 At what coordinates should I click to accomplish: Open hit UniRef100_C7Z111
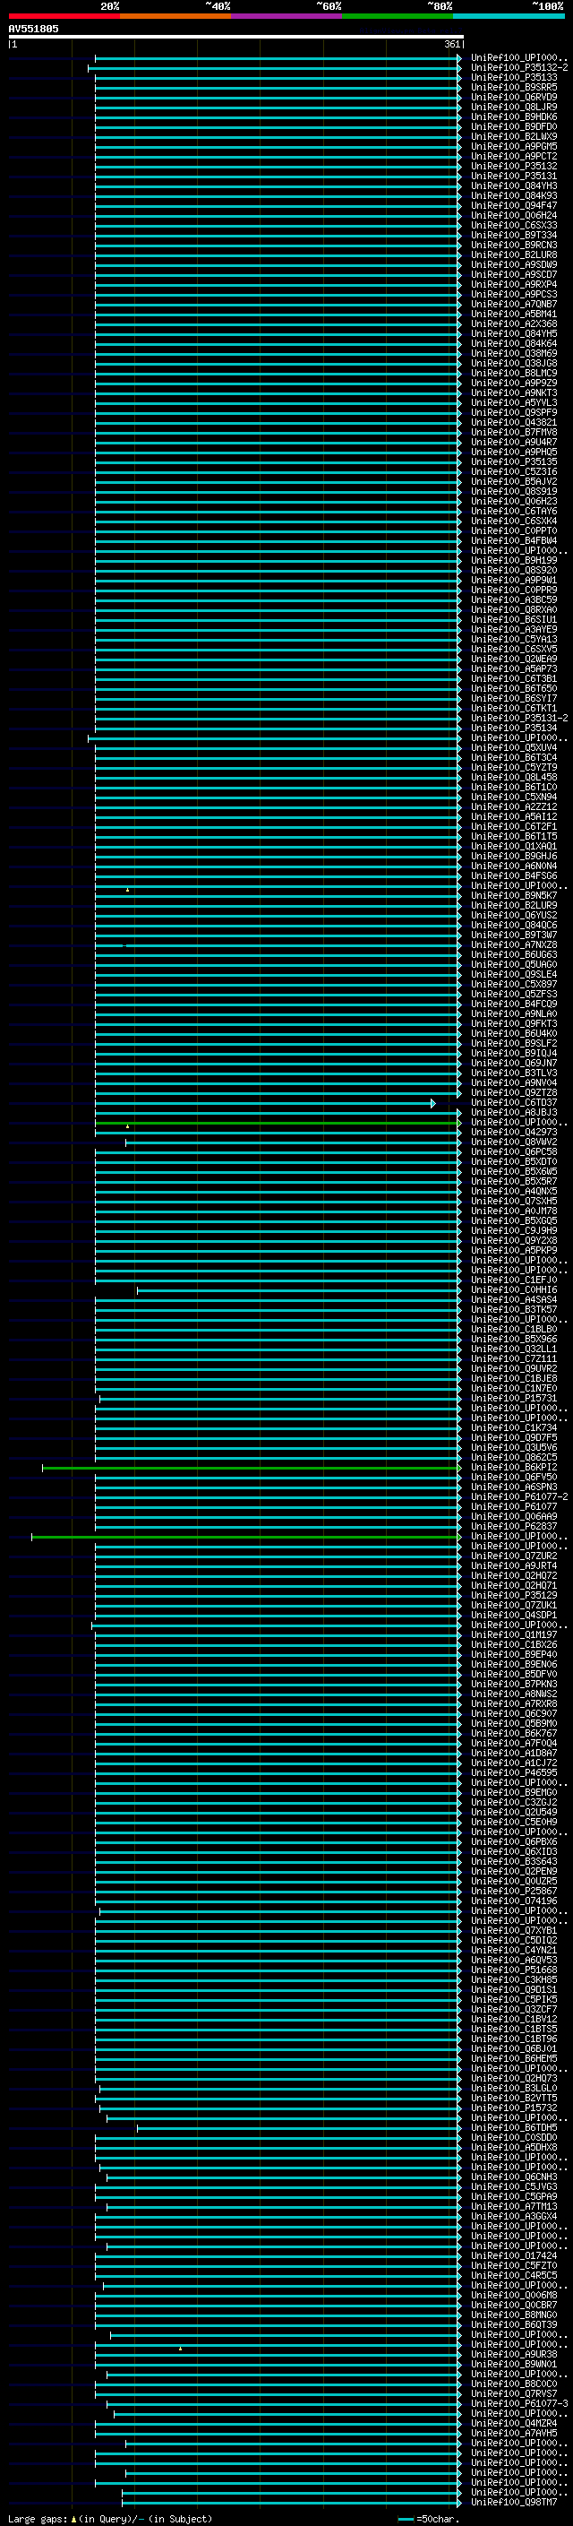pyautogui.click(x=514, y=1358)
